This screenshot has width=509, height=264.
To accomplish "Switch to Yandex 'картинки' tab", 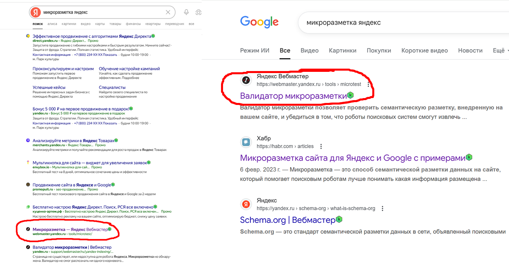I will point(69,24).
